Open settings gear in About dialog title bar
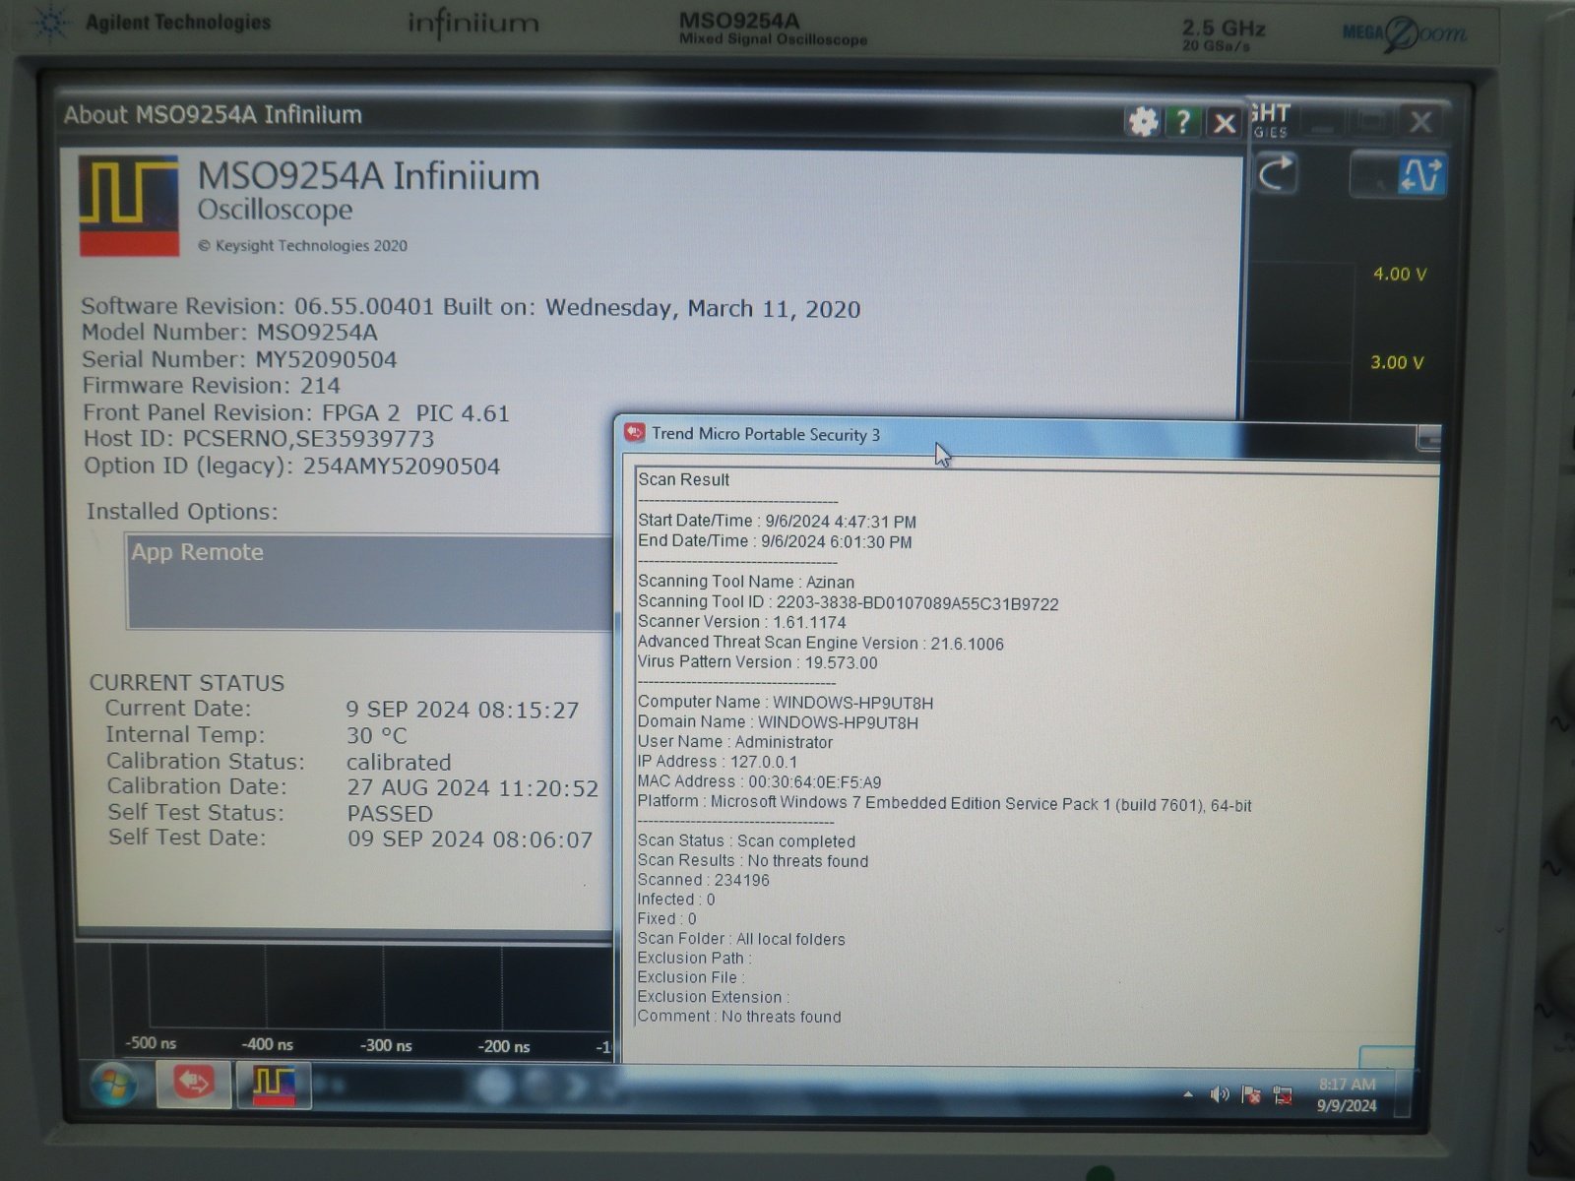 [x=1143, y=122]
